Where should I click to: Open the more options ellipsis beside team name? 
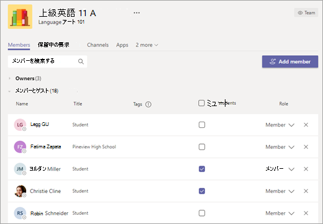tap(137, 13)
